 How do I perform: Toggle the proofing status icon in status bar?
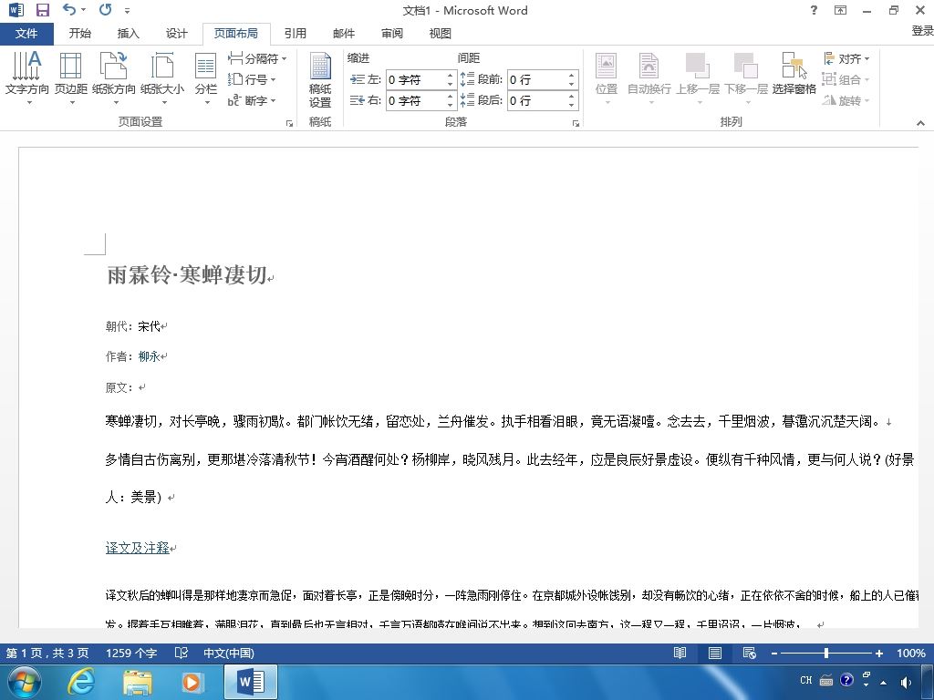click(x=182, y=653)
